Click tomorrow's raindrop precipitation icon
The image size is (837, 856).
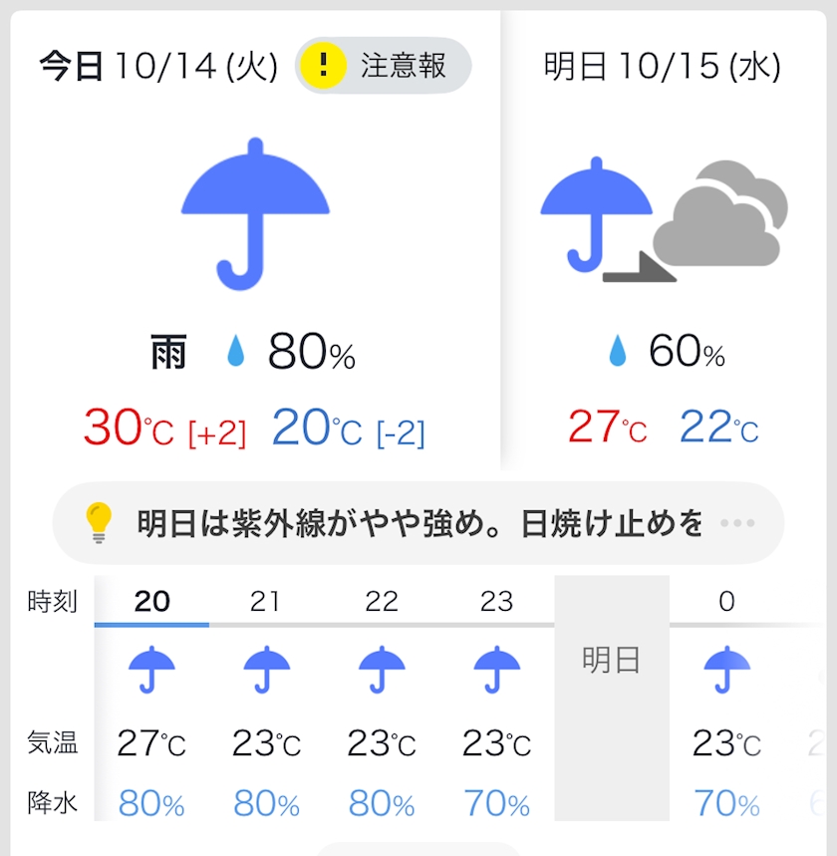pos(618,352)
